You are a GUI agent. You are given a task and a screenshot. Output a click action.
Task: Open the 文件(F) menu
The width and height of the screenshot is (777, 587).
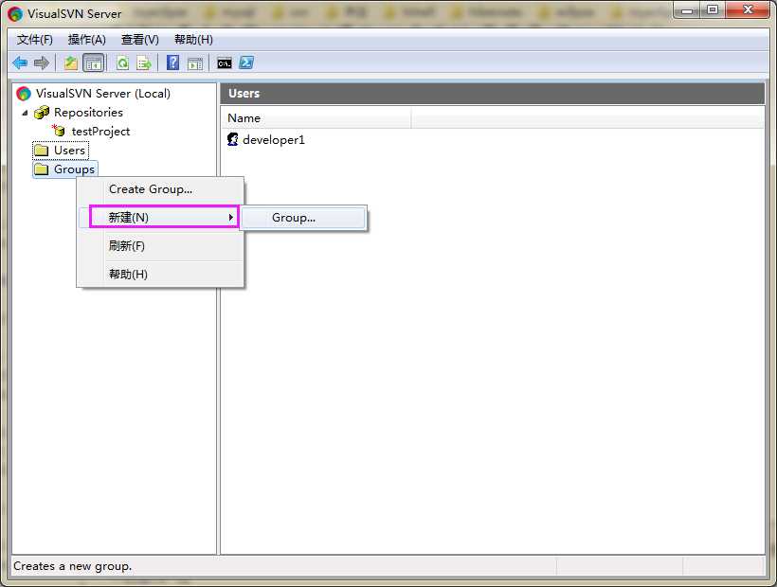(35, 40)
